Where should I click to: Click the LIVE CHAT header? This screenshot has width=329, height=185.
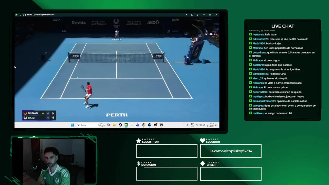(283, 26)
